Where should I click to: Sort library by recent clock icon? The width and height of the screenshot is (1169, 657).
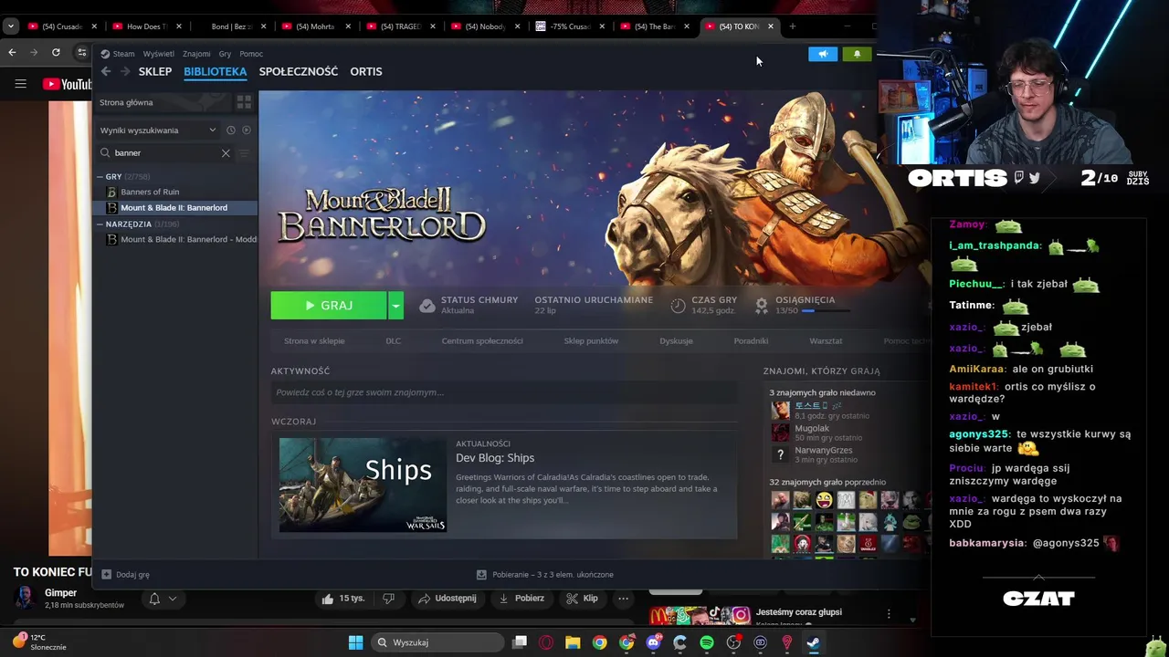pos(231,130)
